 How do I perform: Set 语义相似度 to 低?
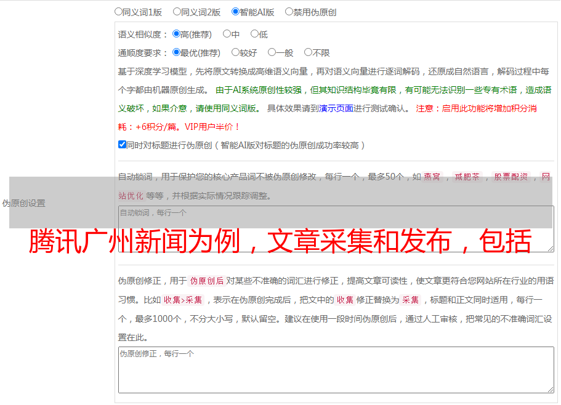pos(254,34)
